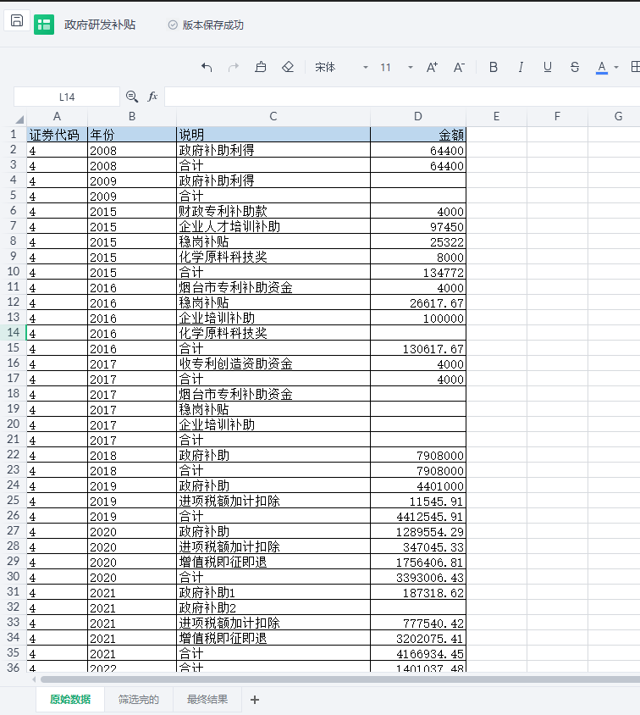
Task: Redo the last undone action
Action: click(234, 68)
